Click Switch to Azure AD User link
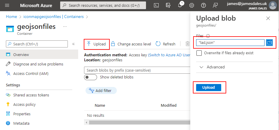This screenshot has height=130, width=279. (169, 55)
